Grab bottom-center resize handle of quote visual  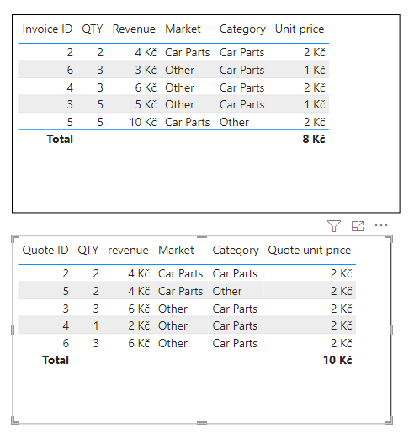202,423
